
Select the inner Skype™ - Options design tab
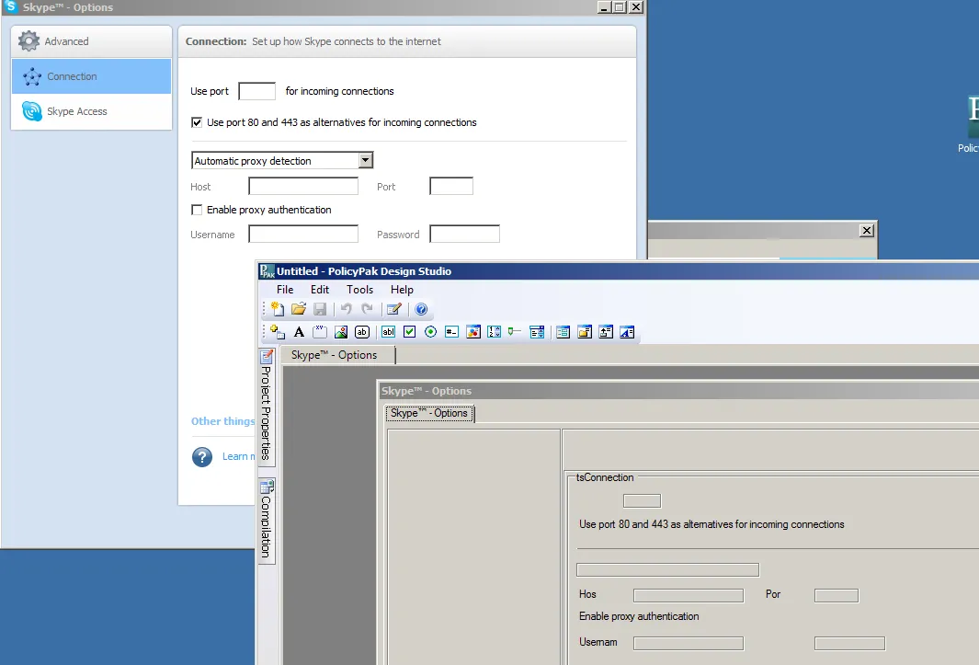point(429,413)
